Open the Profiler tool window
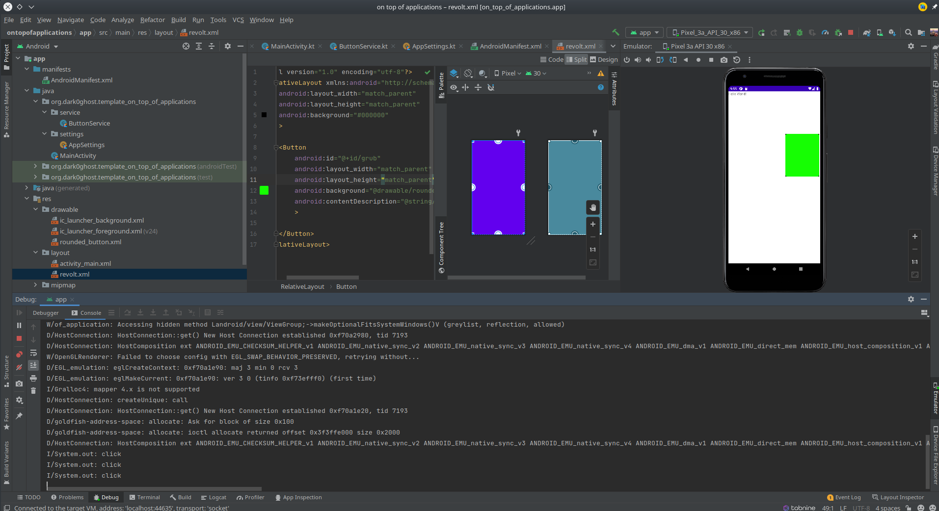939x511 pixels. coord(250,497)
